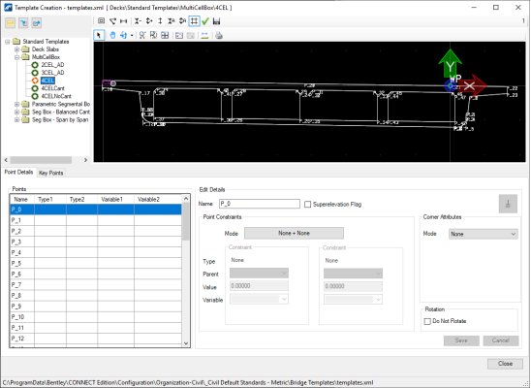Click the export arrow icon button
531x388 pixels.
click(37, 23)
